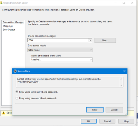Open Help for the destination editor
This screenshot has height=126, width=138.
click(x=126, y=121)
